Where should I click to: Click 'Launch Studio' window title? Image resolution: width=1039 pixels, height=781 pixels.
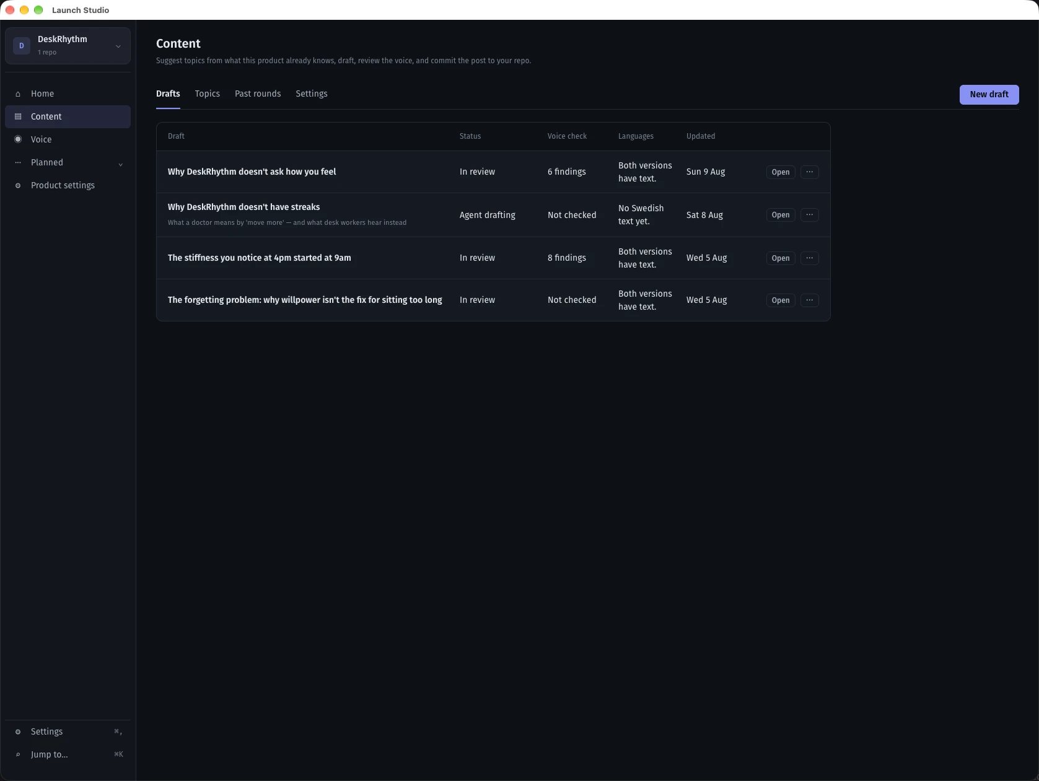pos(81,10)
